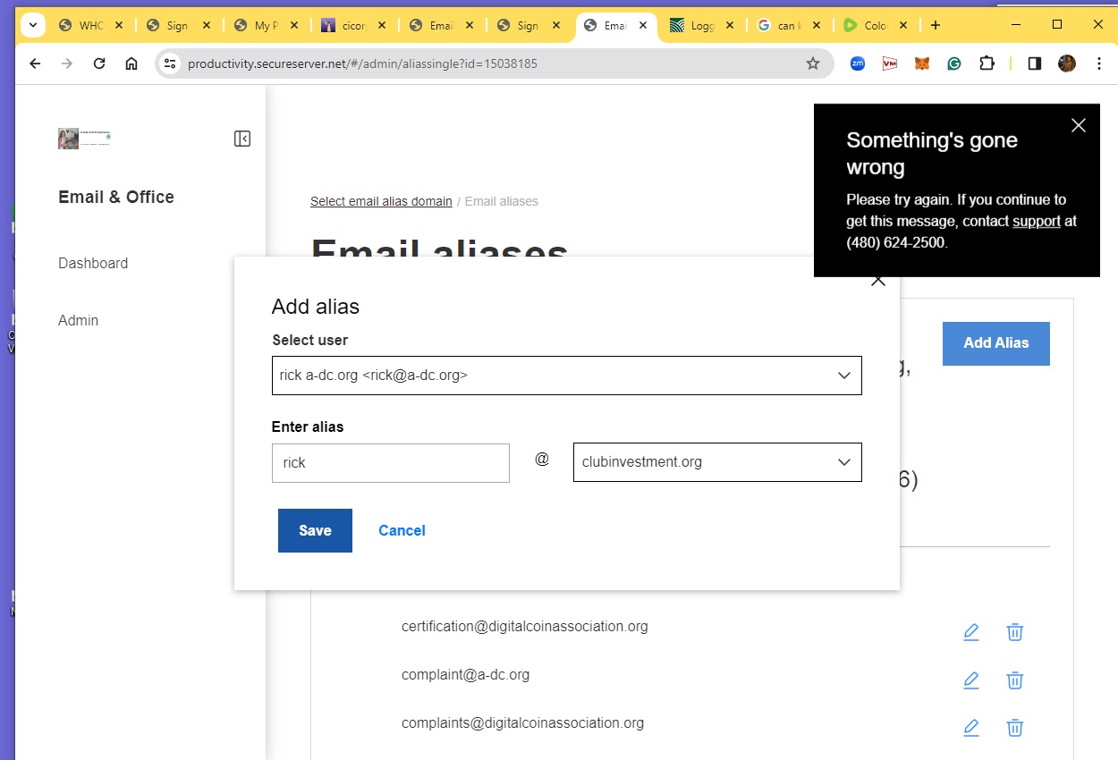1118x760 pixels.
Task: Select the complaint@a-dc.org alias text
Action: [x=465, y=674]
